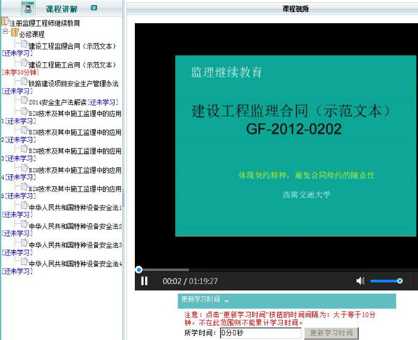Image resolution: width=418 pixels, height=340 pixels.
Task: Click red status text 未学50分钟
Action: tap(20, 72)
